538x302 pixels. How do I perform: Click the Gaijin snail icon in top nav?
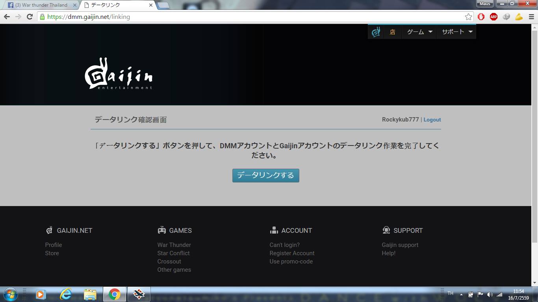tap(376, 32)
